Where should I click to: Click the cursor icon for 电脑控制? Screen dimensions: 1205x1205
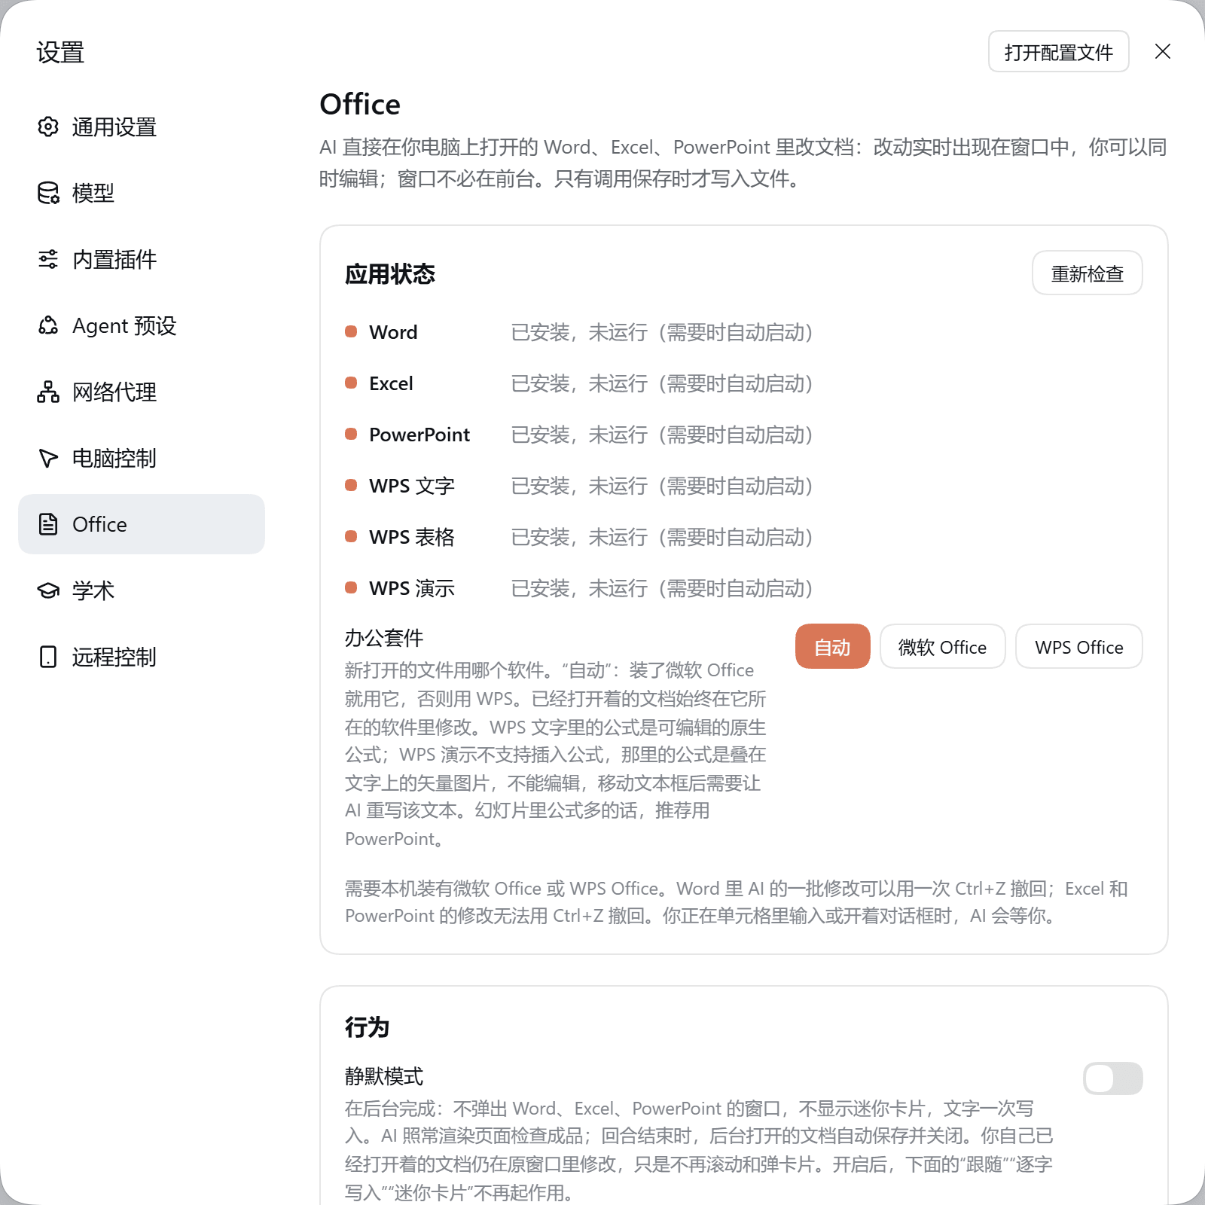[x=48, y=458]
